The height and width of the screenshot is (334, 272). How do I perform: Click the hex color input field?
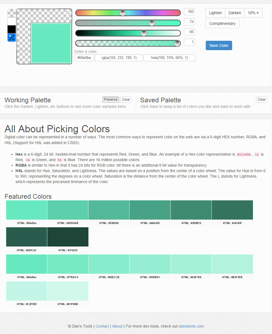[84, 58]
